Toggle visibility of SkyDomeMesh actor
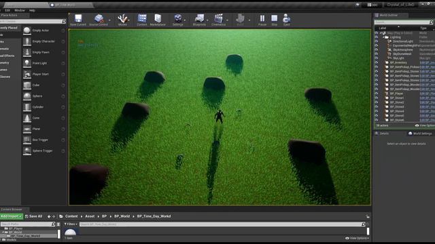The height and width of the screenshot is (244, 435). (377, 54)
